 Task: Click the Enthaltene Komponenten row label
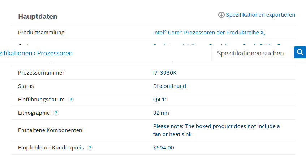coord(50,130)
